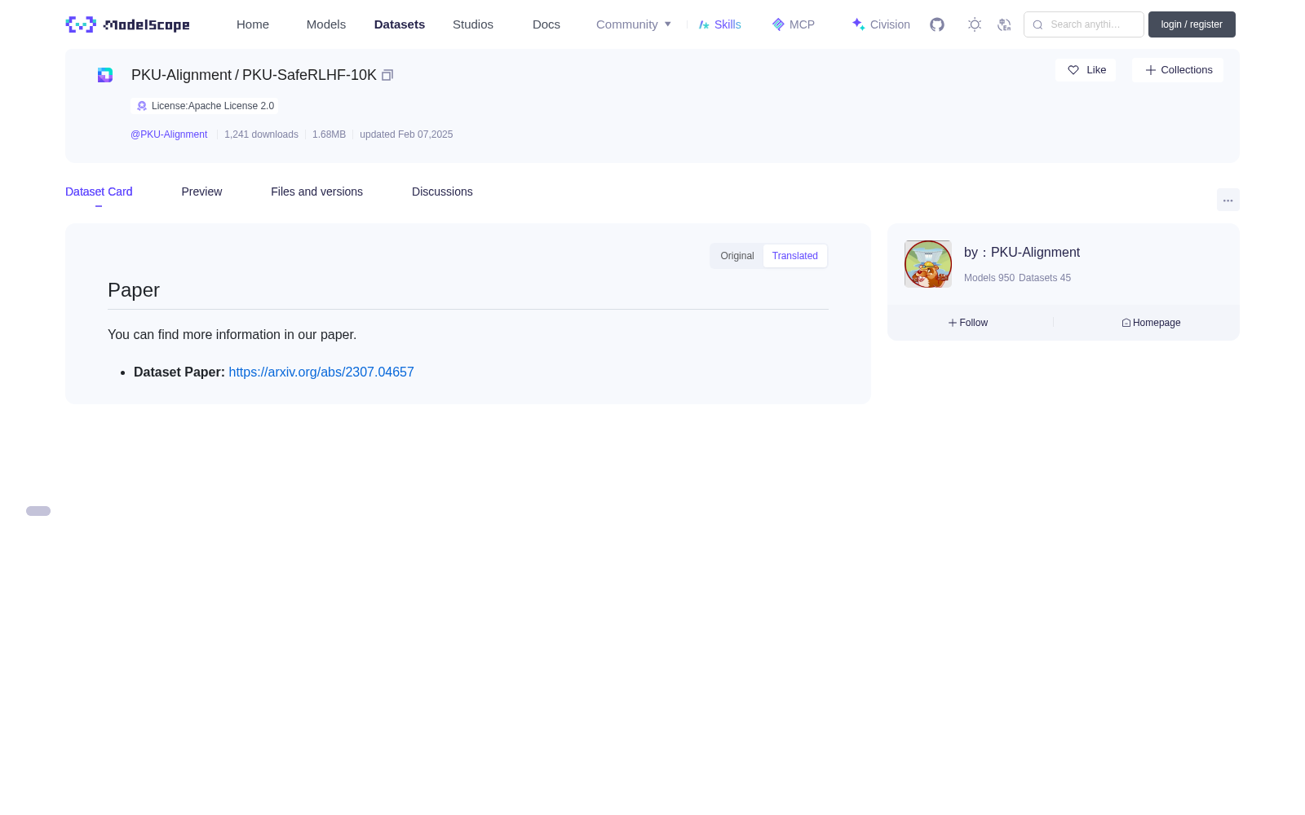This screenshot has width=1305, height=815.
Task: Click the Paper heading
Action: (x=134, y=290)
